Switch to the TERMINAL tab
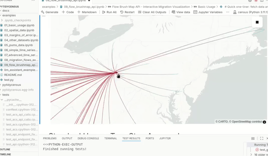This screenshot has height=156, width=268. coord(111,138)
